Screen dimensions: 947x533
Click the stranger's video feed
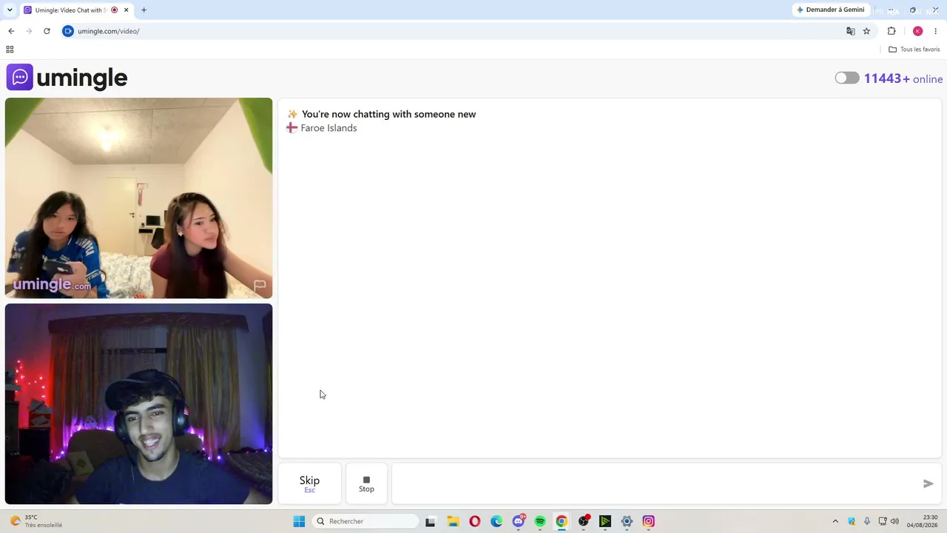click(138, 198)
